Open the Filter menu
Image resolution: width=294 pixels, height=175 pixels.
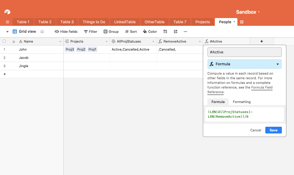pos(91,31)
